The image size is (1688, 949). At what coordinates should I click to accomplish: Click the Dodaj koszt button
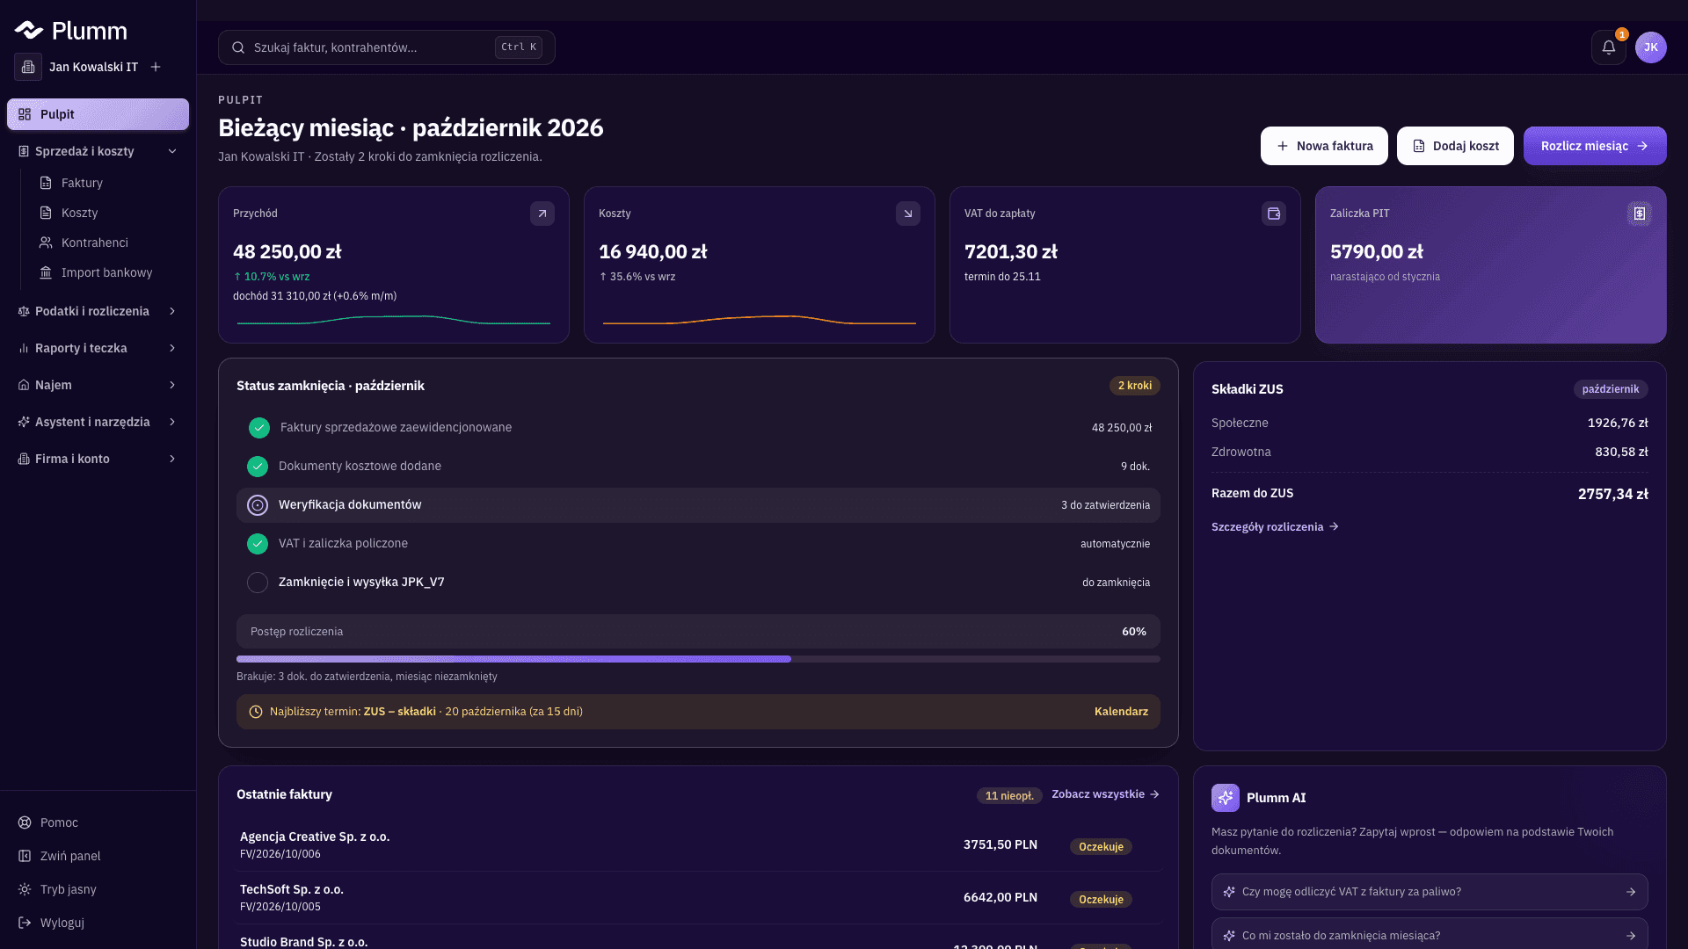(x=1455, y=146)
